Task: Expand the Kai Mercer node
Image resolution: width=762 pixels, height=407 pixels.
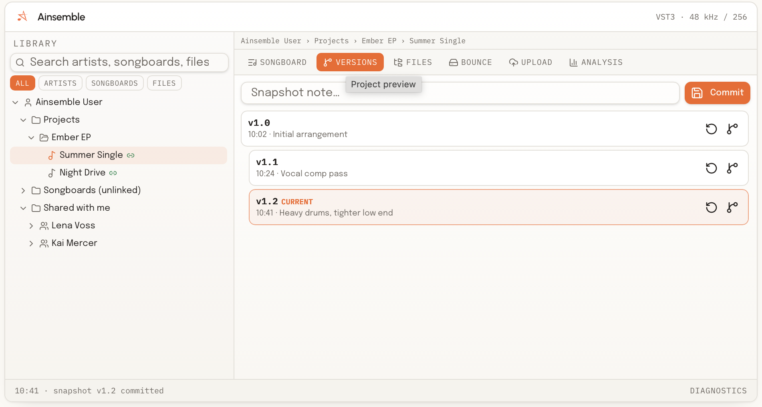Action: pos(31,244)
